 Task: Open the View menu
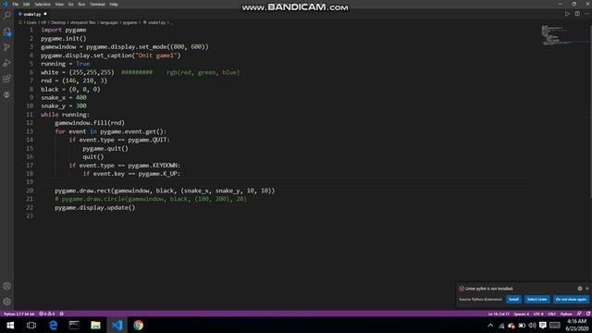pos(59,4)
